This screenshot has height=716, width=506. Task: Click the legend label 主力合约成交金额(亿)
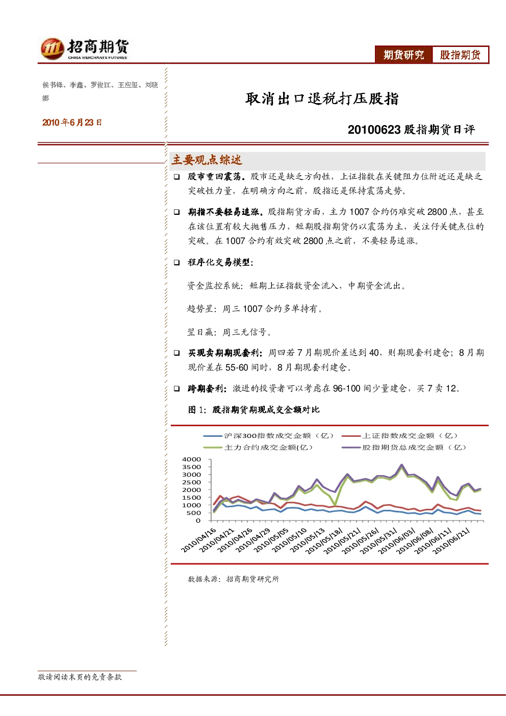(268, 448)
